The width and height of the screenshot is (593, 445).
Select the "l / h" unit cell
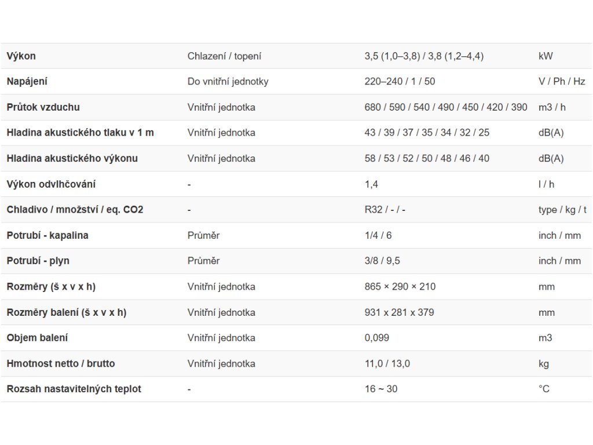click(x=546, y=184)
